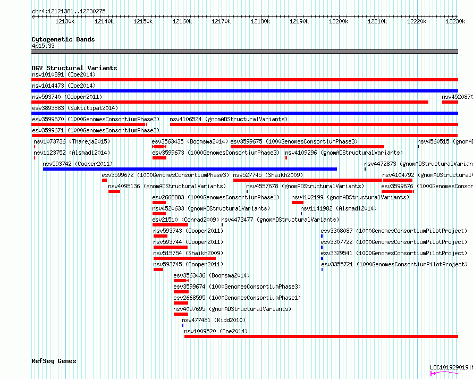This screenshot has height=379, width=473.
Task: Open nsv4520633 (gnomADStructuralVariants) label
Action: point(211,208)
